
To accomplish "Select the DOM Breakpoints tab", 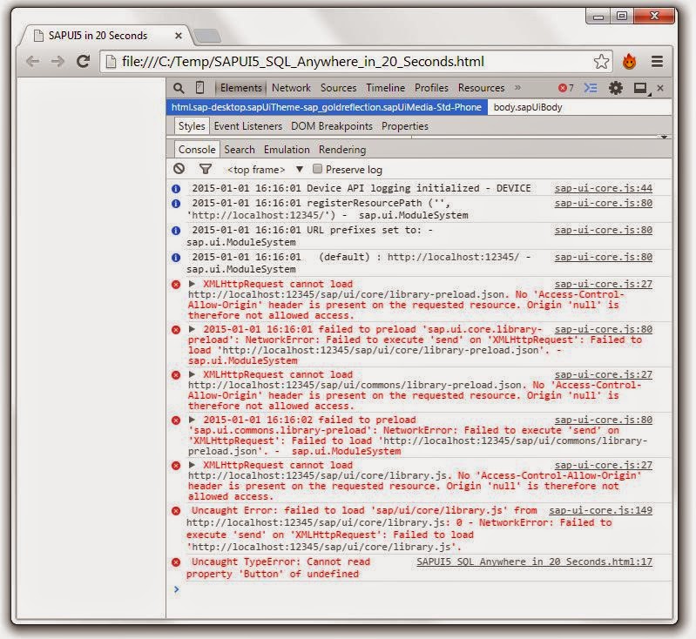I will pos(332,126).
